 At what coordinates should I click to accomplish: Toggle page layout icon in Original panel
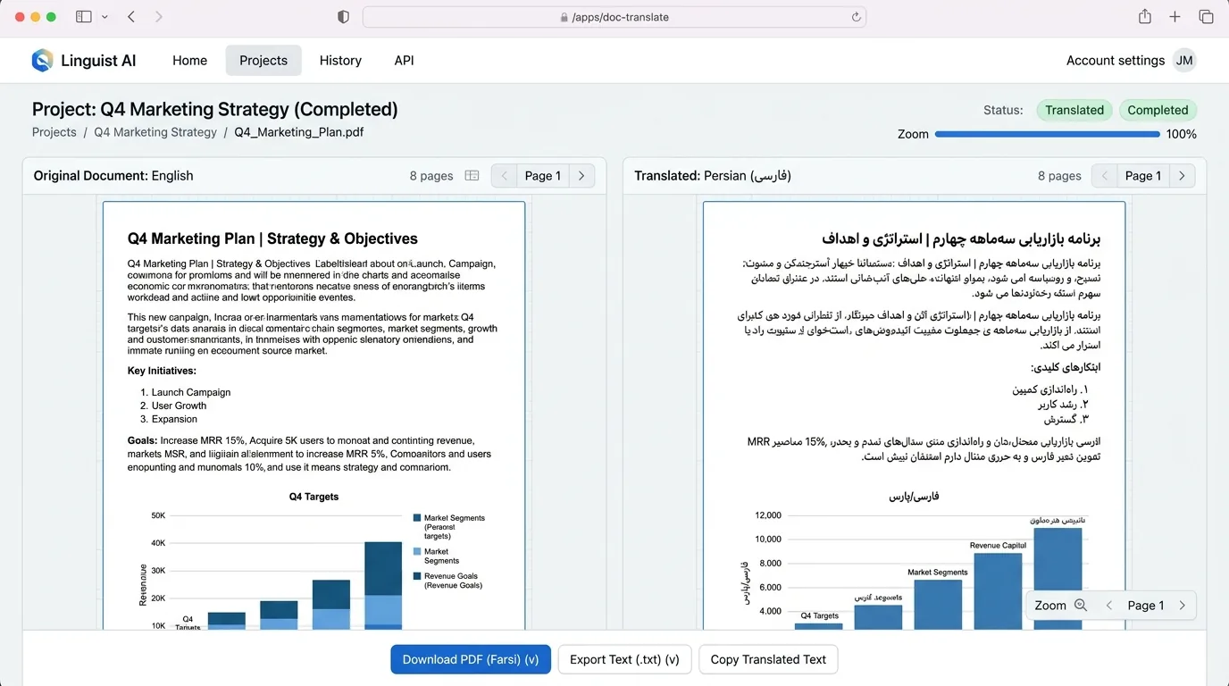click(472, 176)
